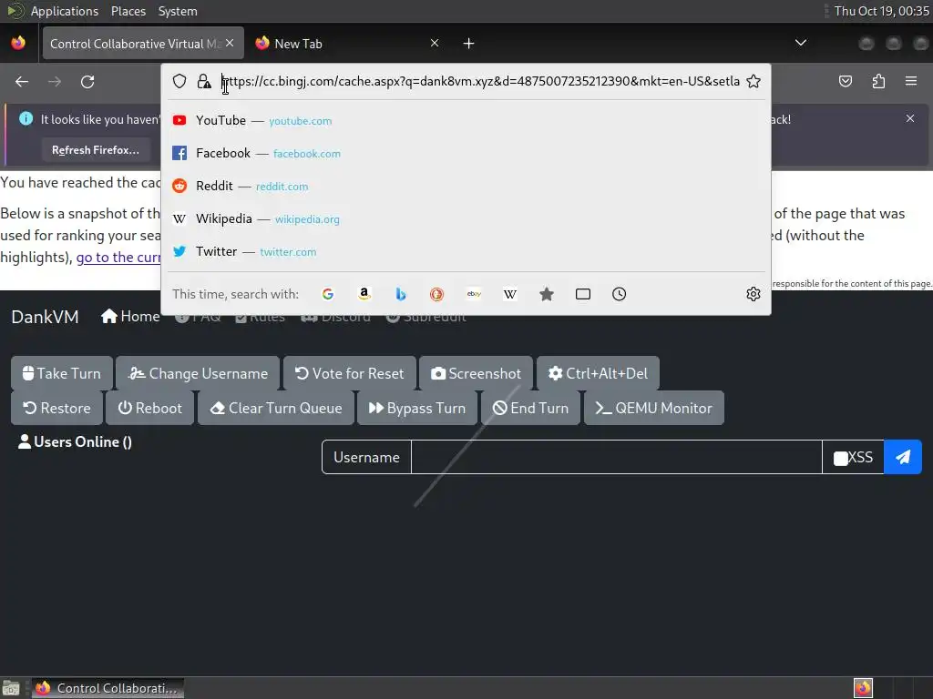
Task: Click the End Turn button
Action: click(x=531, y=408)
